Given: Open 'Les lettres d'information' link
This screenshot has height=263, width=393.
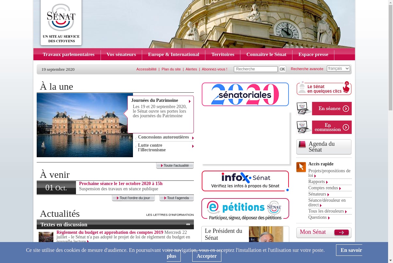Looking at the screenshot, I should coord(170,215).
